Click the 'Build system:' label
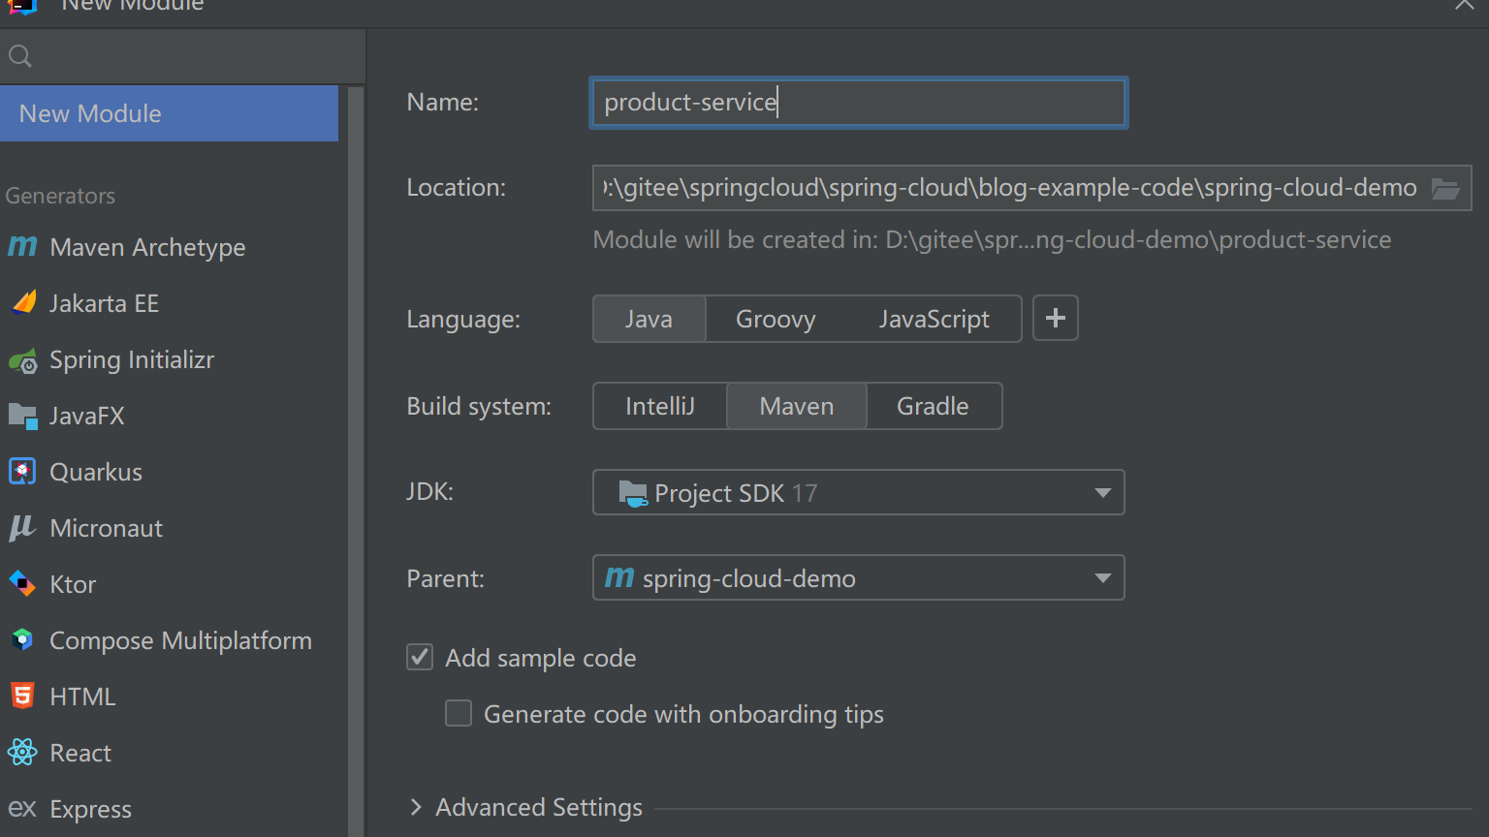The height and width of the screenshot is (837, 1489). click(x=479, y=406)
